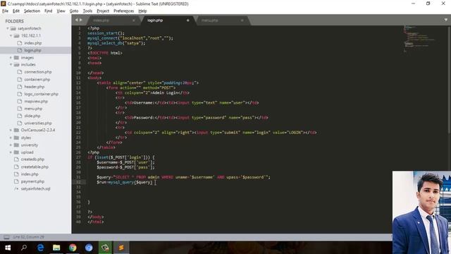Open mapview.php in the sidebar
The image size is (451, 254).
pos(36,102)
